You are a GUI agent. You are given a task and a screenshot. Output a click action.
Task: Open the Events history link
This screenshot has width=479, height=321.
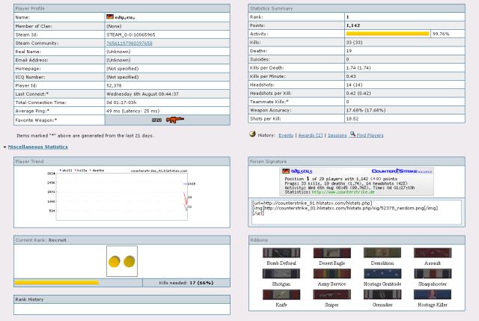[x=286, y=134]
